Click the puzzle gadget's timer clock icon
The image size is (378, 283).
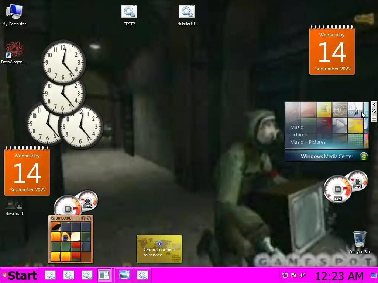53,218
